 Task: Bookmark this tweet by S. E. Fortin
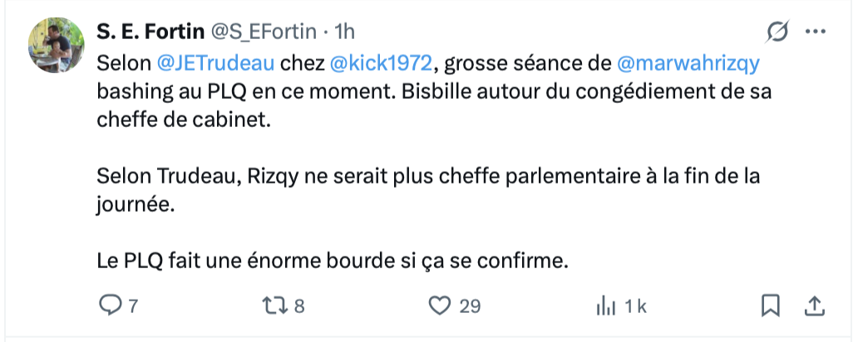[x=771, y=306]
